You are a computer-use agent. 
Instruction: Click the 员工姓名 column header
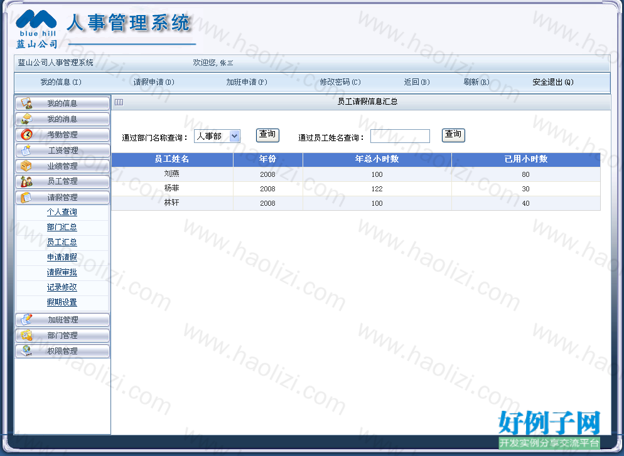point(172,159)
